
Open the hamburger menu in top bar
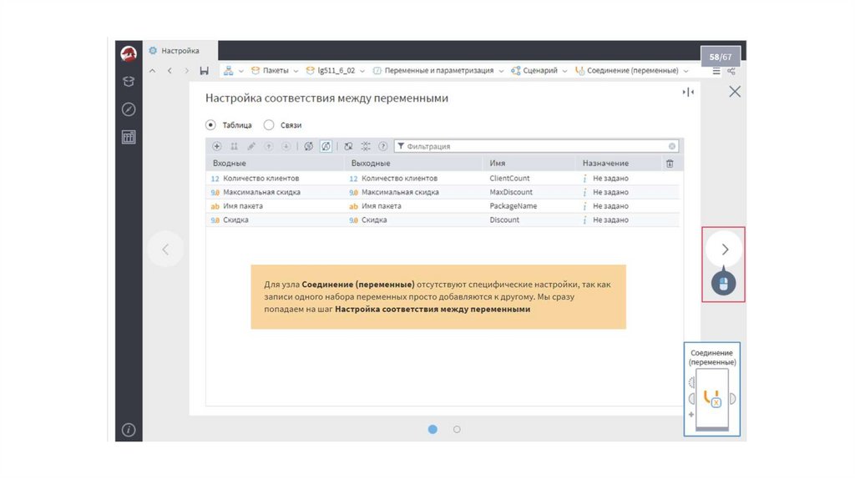pyautogui.click(x=716, y=71)
